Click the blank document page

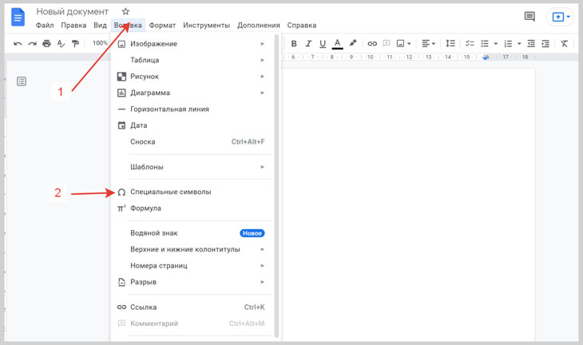pos(408,204)
